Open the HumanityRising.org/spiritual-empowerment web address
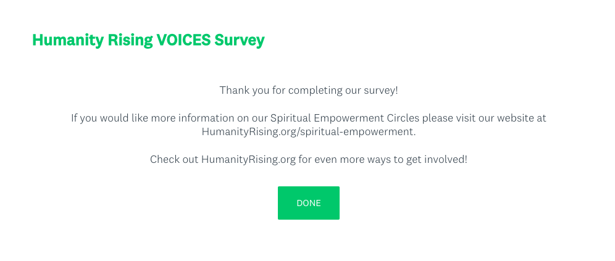Screen dimensions: 615x261 308,131
